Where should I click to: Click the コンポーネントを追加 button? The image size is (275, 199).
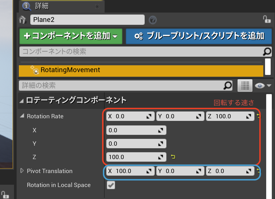click(71, 36)
